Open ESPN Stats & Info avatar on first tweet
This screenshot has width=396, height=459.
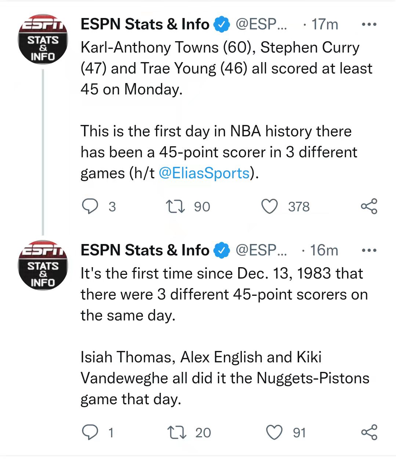(43, 39)
